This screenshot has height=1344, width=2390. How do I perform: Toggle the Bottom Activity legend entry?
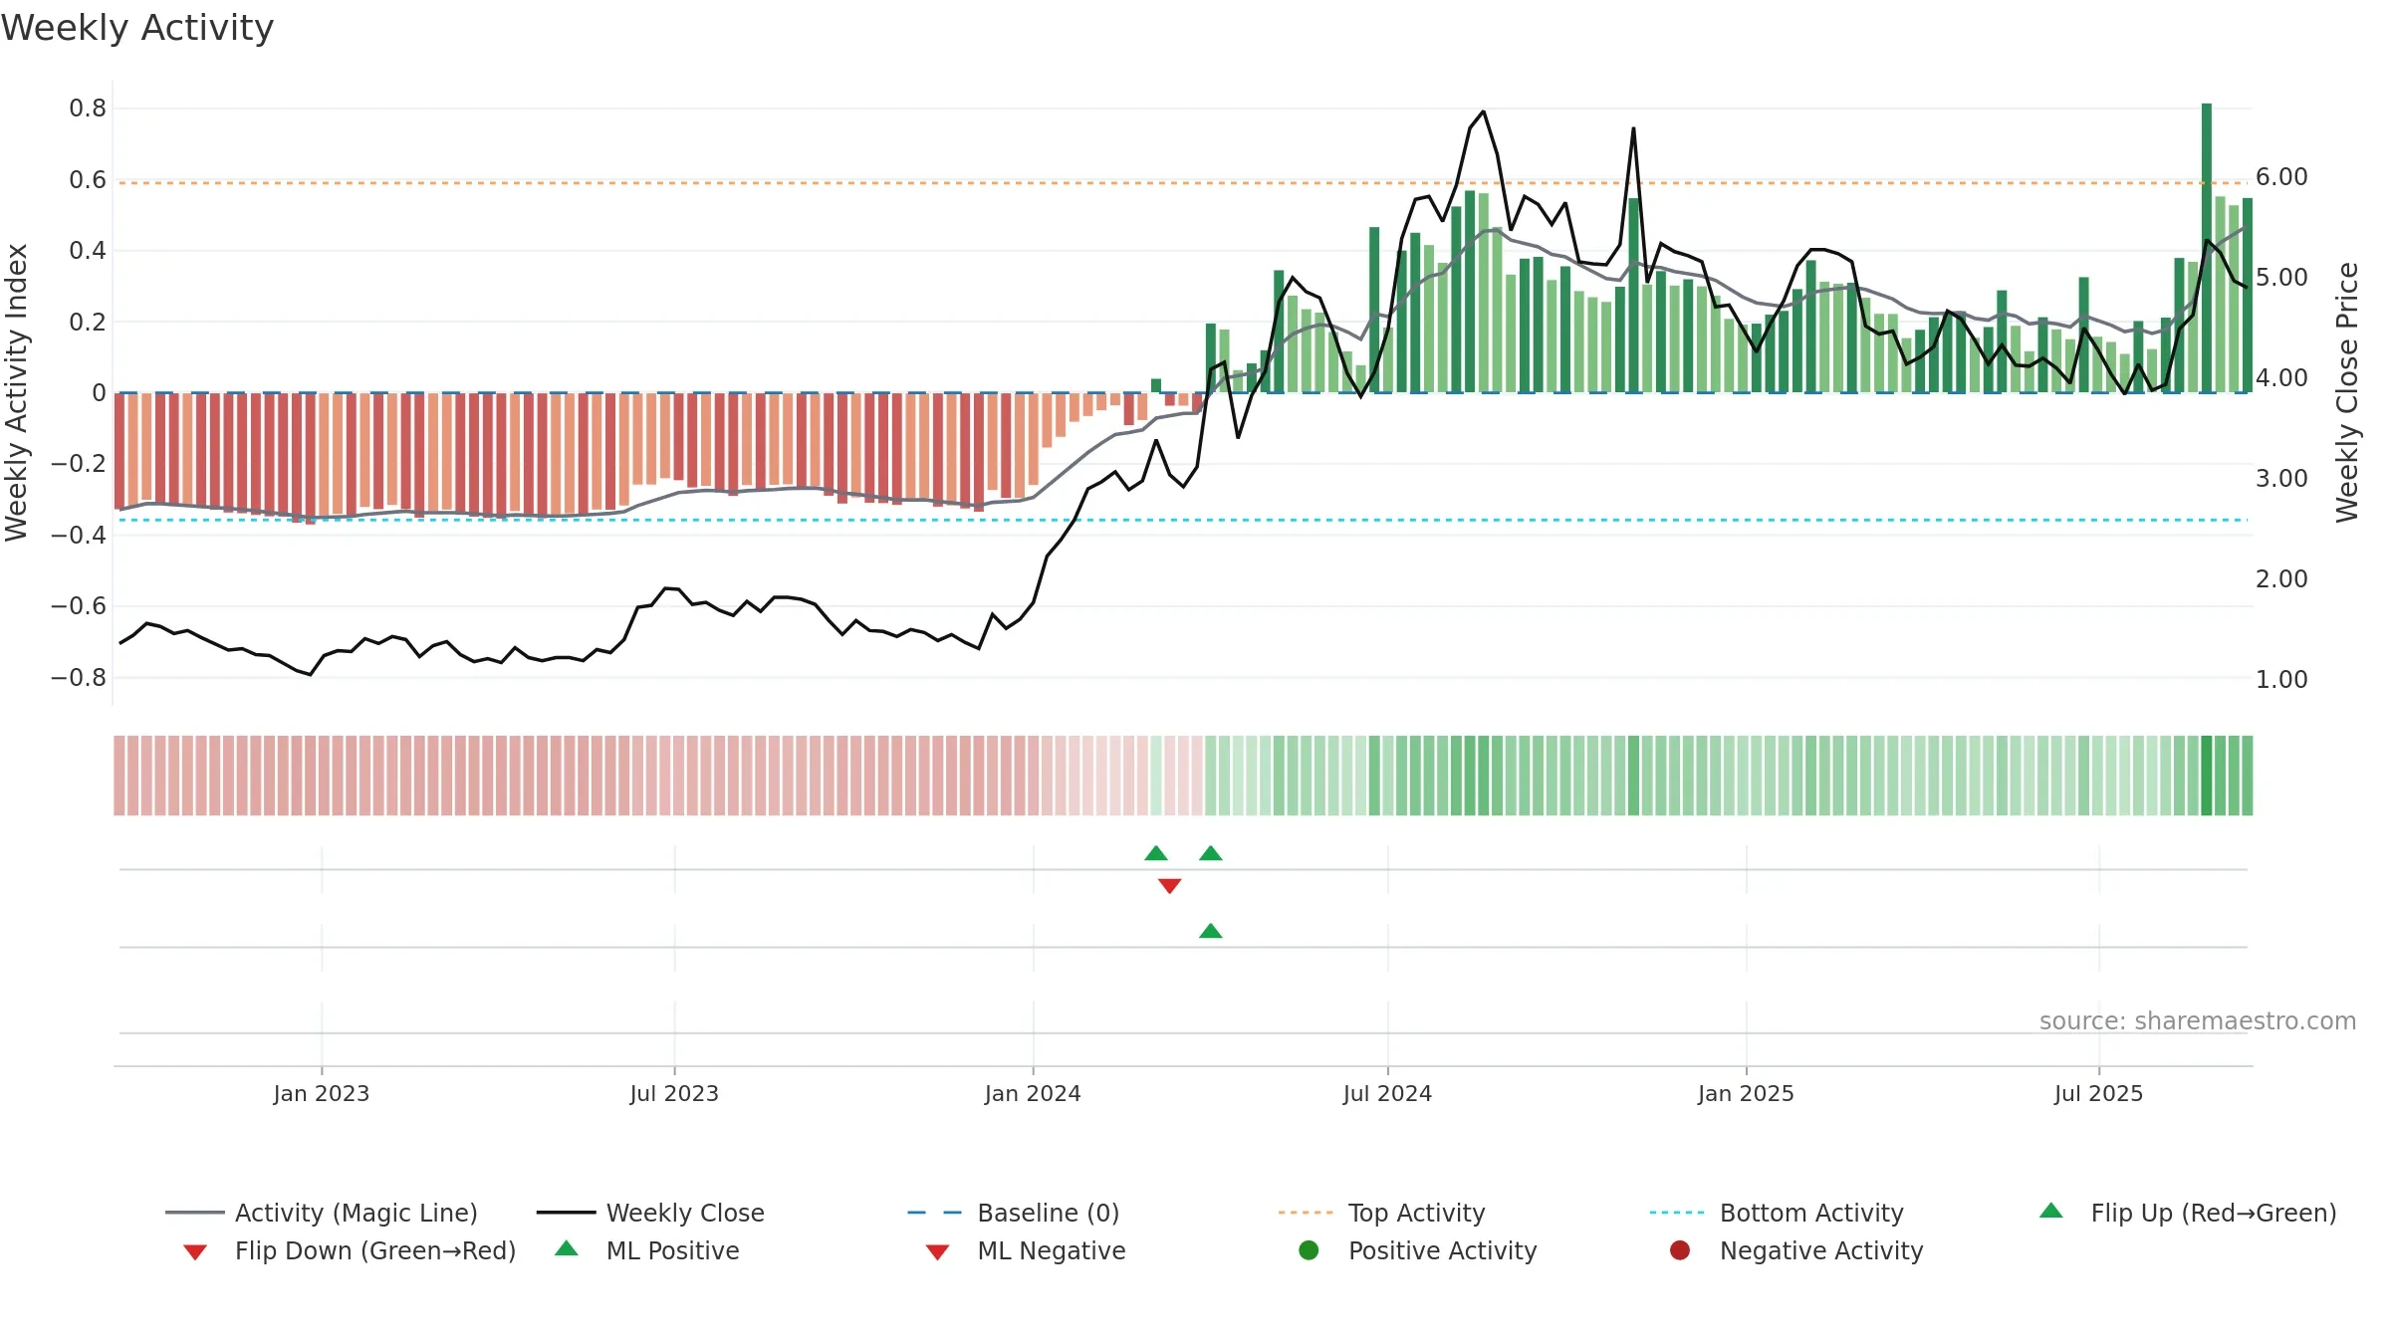[1777, 1213]
